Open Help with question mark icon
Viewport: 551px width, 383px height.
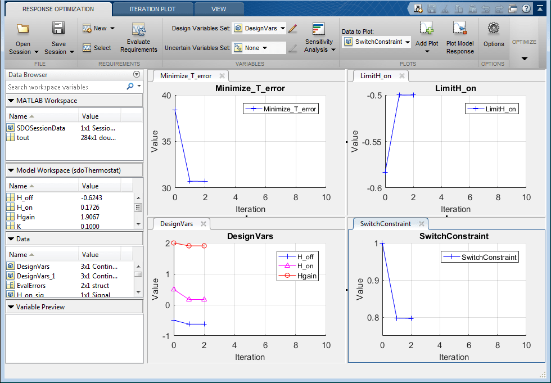526,8
